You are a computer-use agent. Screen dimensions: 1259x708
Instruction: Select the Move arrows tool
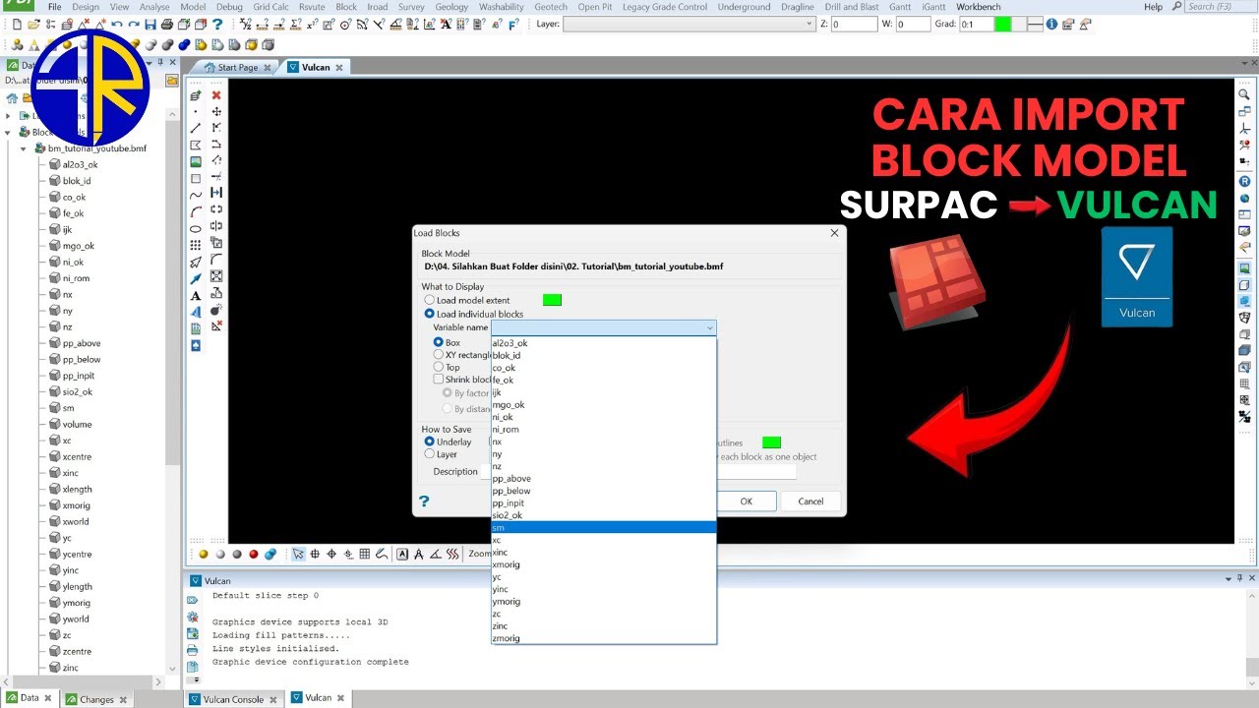coord(216,112)
